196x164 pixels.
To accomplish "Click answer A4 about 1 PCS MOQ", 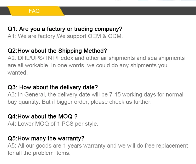I will pos(53,124).
